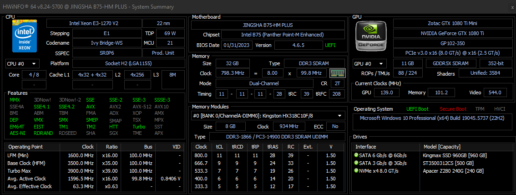The image size is (516, 195).
Task: Click the AVX feature label
Action: click(x=91, y=107)
